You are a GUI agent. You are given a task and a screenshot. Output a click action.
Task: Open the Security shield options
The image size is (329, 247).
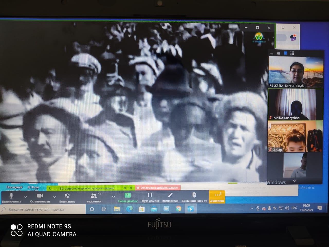coord(67,197)
